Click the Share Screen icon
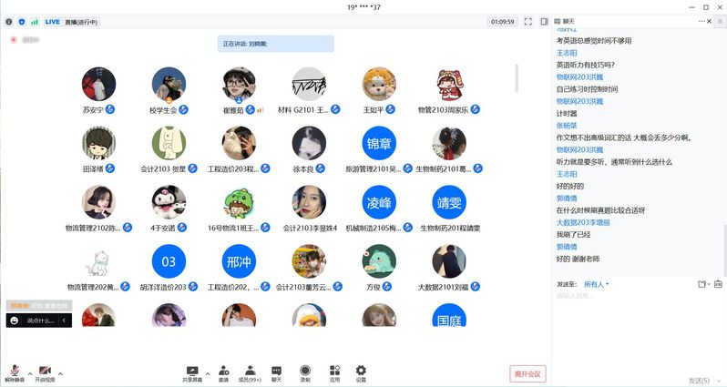 (x=192, y=372)
